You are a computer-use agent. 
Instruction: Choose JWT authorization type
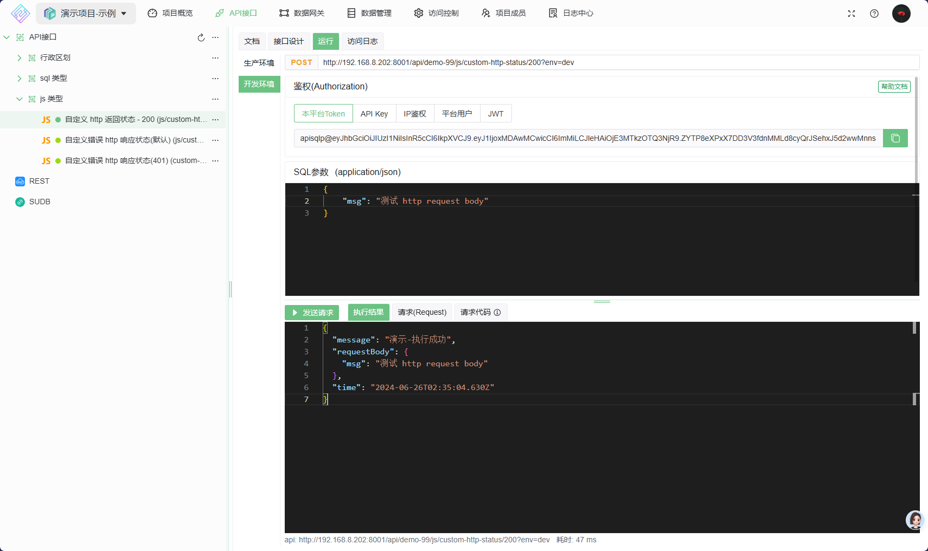pos(495,114)
